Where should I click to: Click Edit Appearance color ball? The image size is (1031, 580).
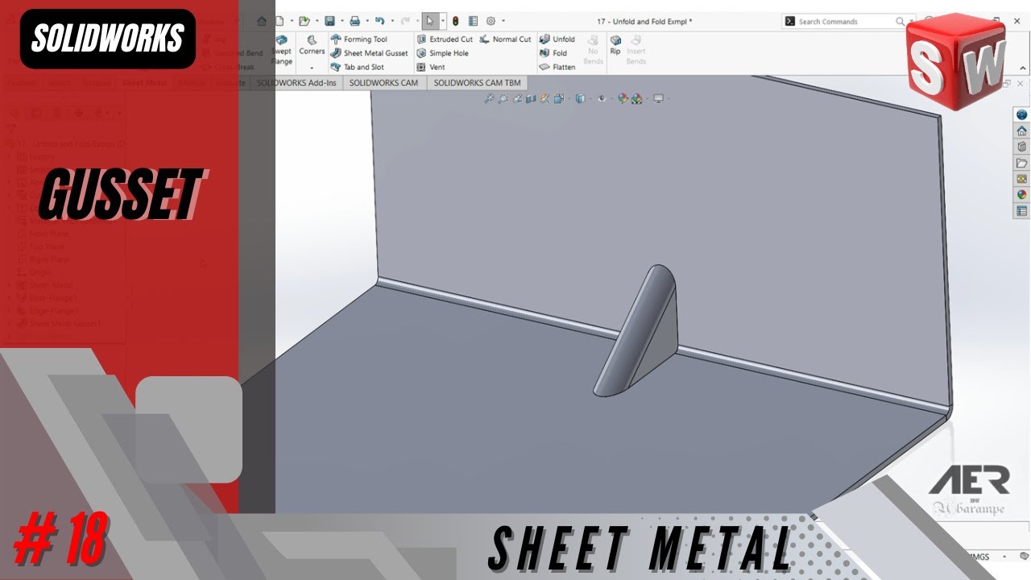(623, 98)
